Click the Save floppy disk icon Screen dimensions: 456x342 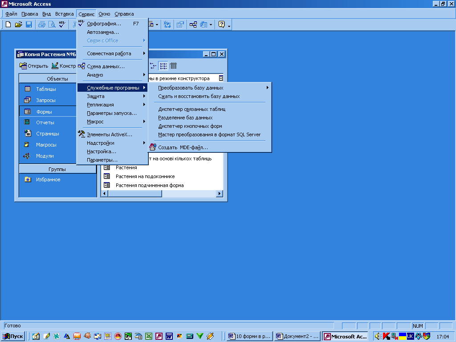click(x=29, y=24)
